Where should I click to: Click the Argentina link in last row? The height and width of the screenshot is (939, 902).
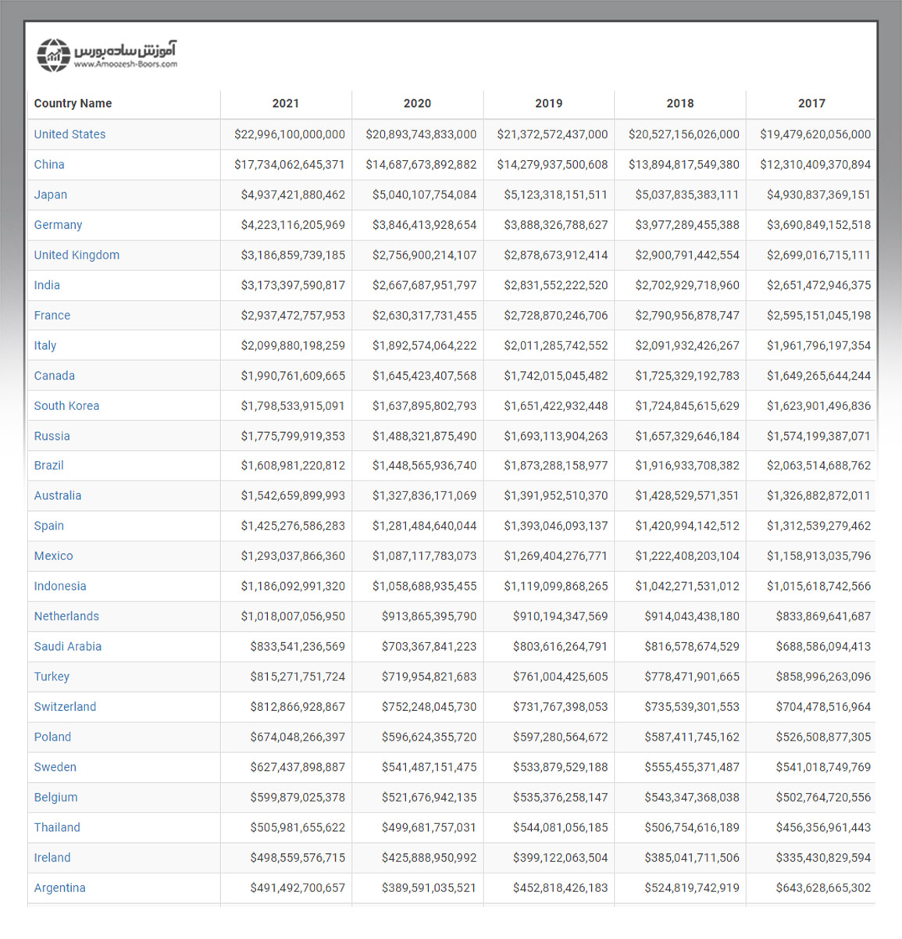coord(59,888)
